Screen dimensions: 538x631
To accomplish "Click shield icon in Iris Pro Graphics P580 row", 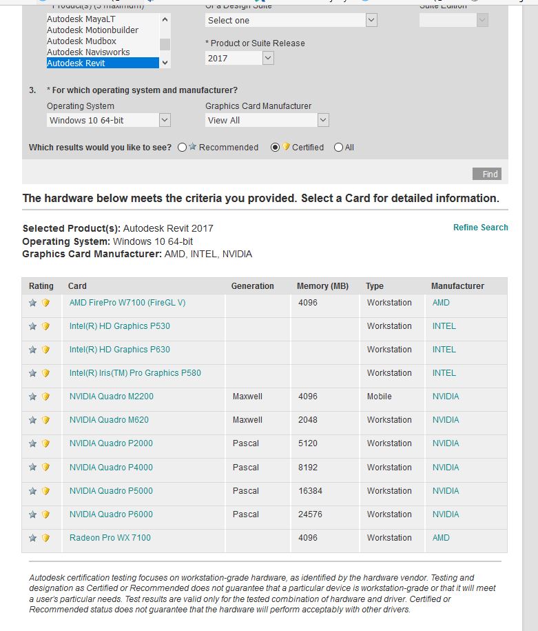I will (x=45, y=374).
